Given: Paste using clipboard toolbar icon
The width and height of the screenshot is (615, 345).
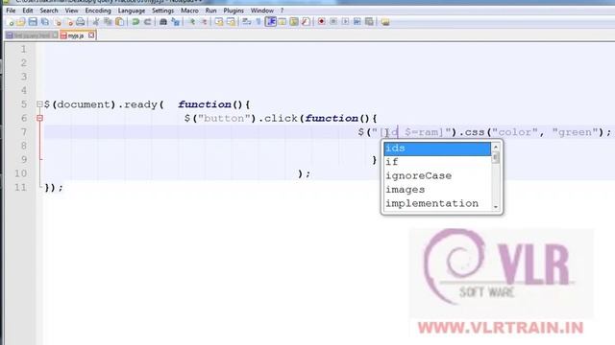Looking at the screenshot, I should (x=119, y=22).
